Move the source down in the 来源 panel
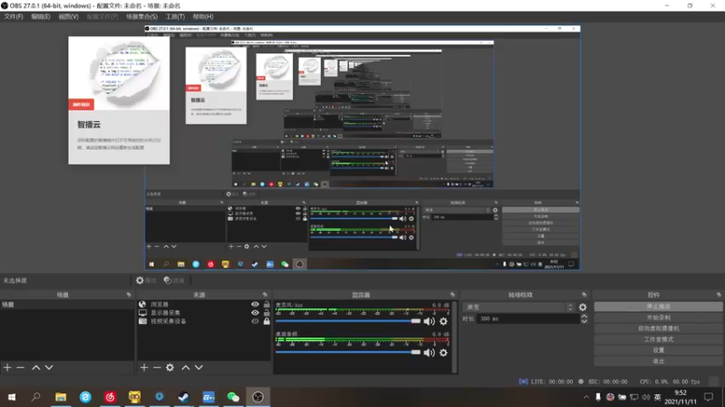Image resolution: width=725 pixels, height=407 pixels. click(198, 367)
